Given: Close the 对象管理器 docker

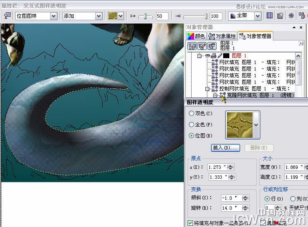Looking at the screenshot, I should pyautogui.click(x=301, y=27).
